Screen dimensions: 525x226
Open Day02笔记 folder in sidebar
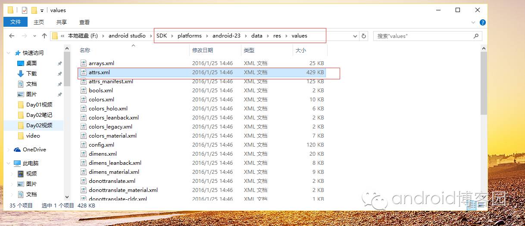[x=39, y=115]
